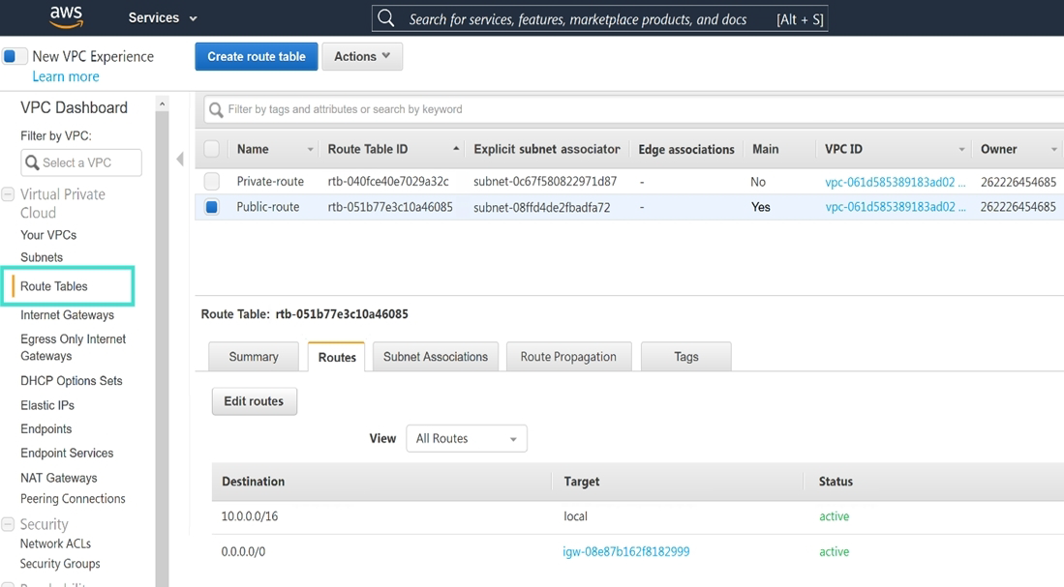This screenshot has width=1064, height=587.
Task: Collapse the Security section in sidebar
Action: (8, 524)
